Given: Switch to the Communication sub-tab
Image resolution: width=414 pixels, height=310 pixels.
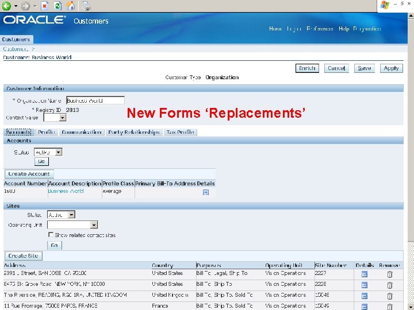Looking at the screenshot, I should 81,132.
